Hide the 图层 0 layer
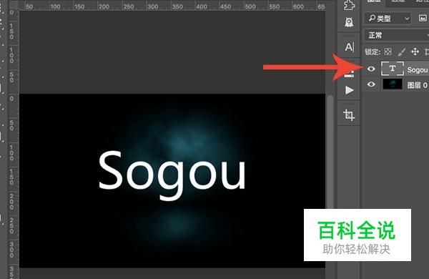The image size is (429, 279). point(371,84)
